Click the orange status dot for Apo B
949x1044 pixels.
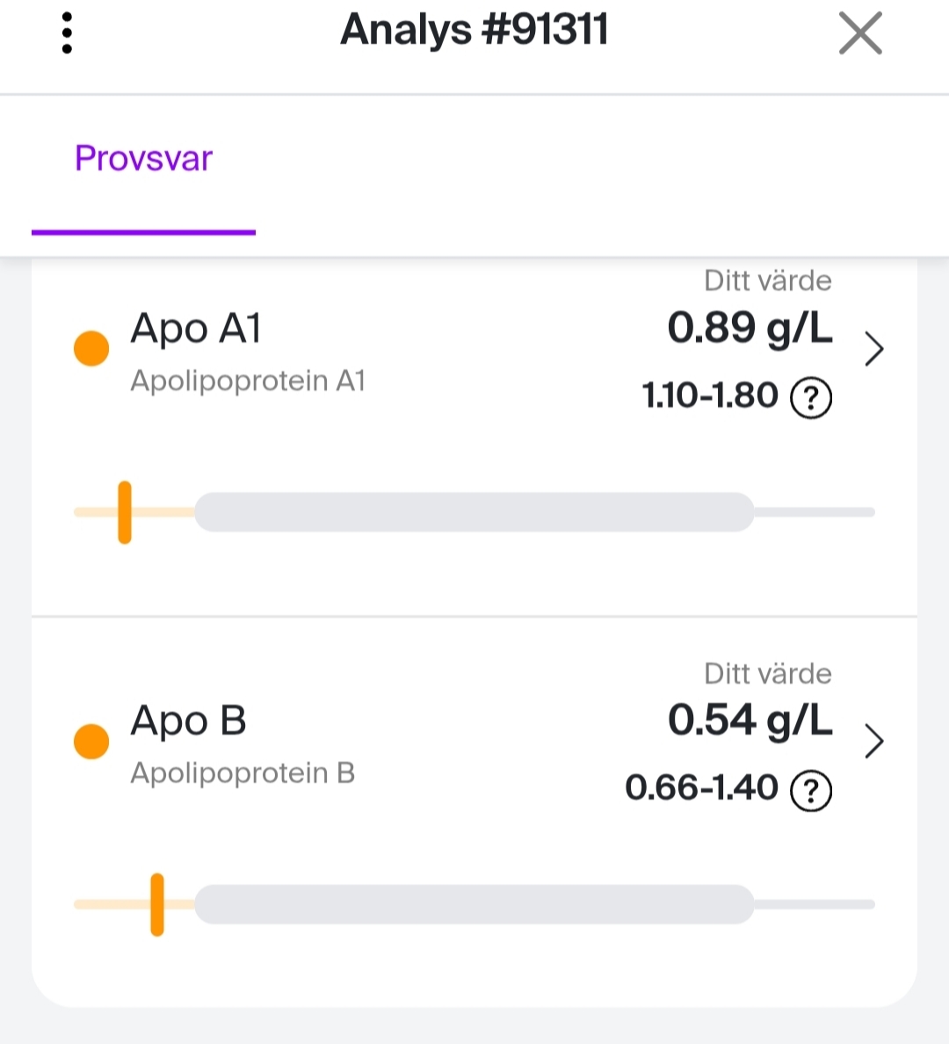(x=91, y=741)
